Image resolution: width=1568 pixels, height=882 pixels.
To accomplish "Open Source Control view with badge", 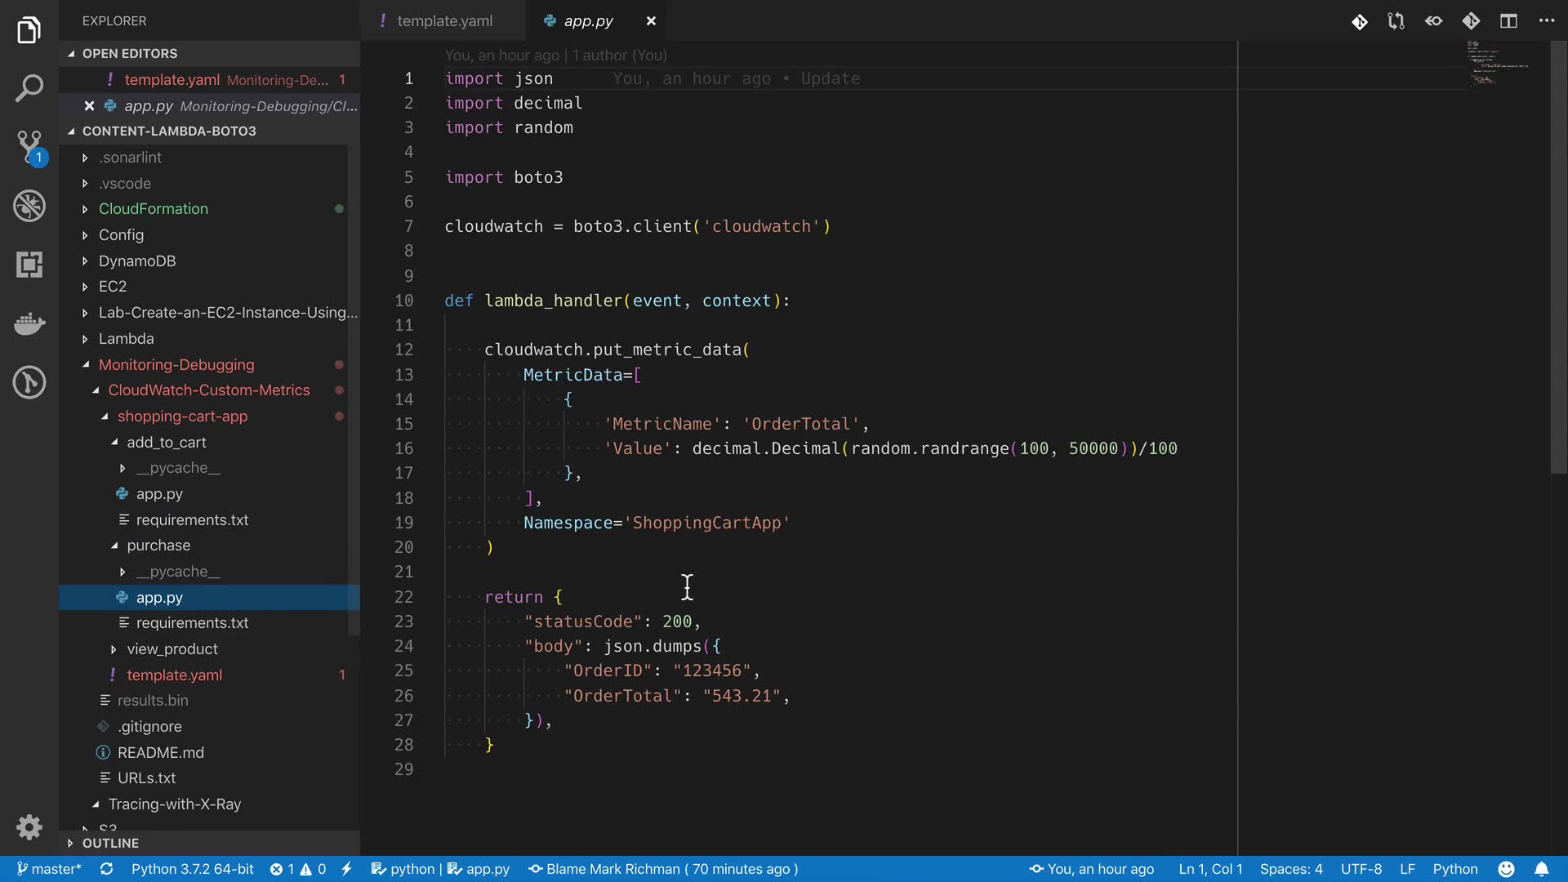I will (29, 147).
